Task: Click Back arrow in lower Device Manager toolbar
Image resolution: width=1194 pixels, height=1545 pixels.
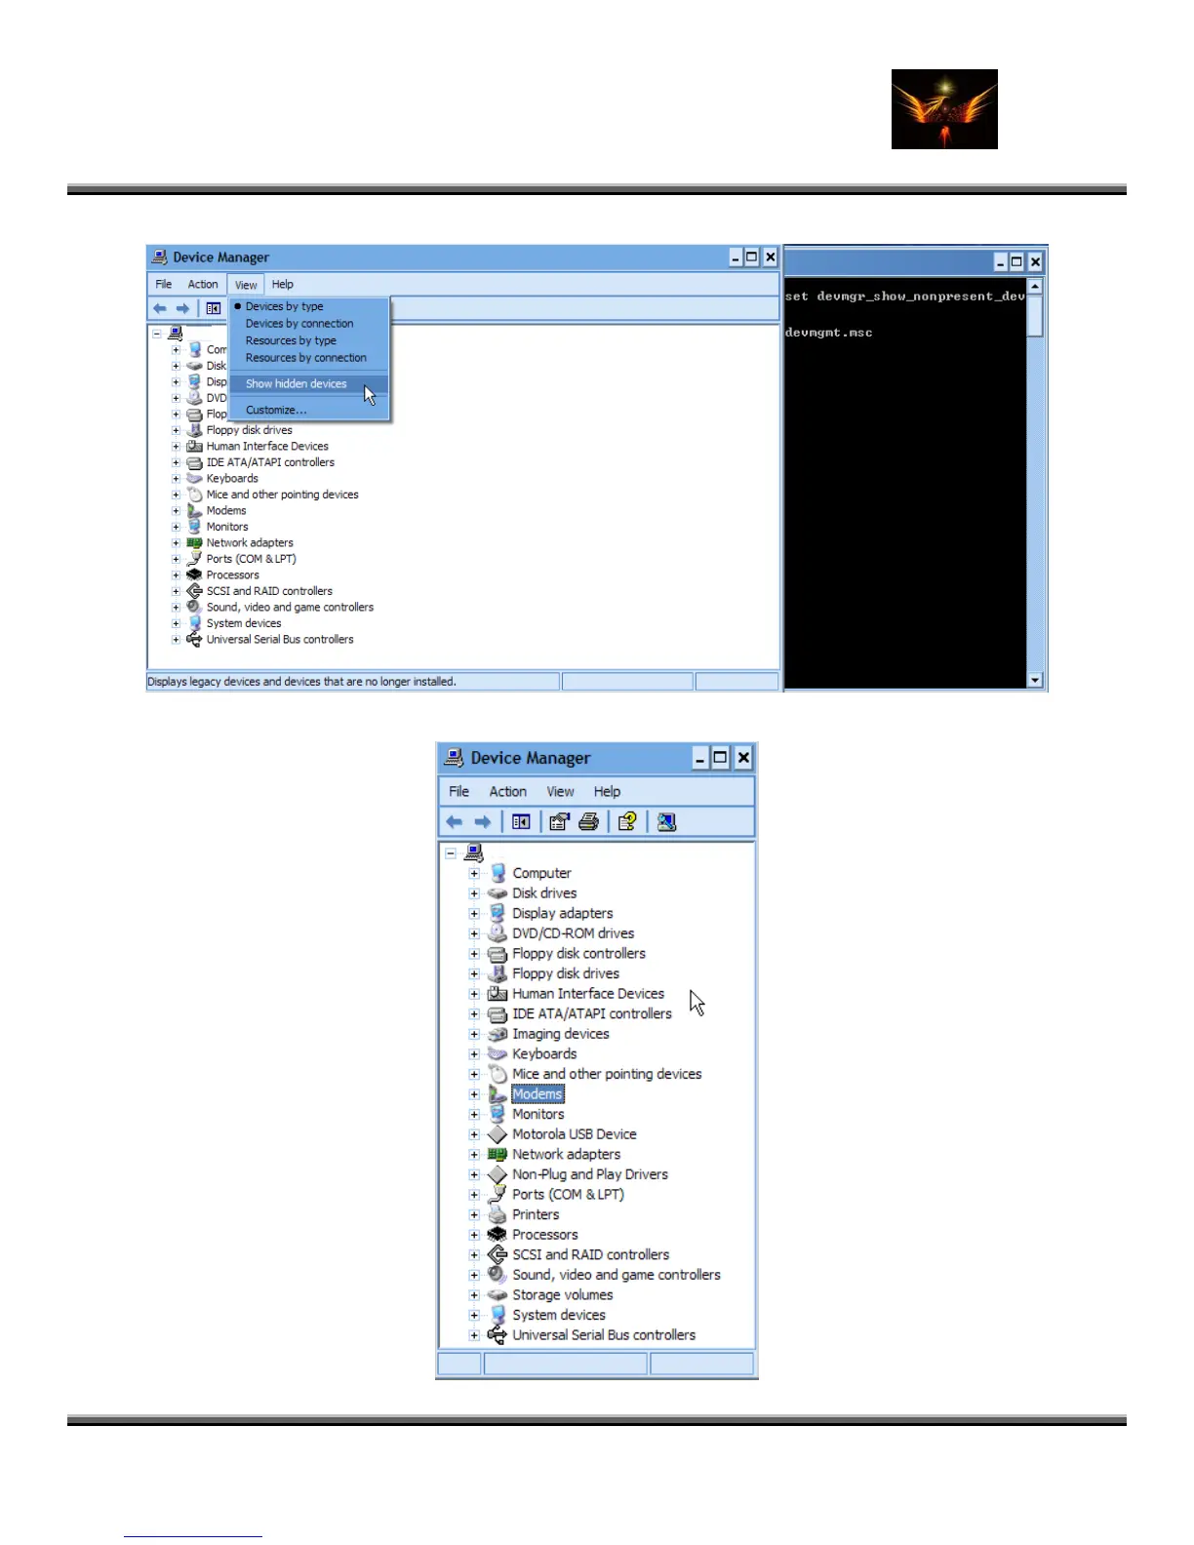Action: pyautogui.click(x=455, y=822)
